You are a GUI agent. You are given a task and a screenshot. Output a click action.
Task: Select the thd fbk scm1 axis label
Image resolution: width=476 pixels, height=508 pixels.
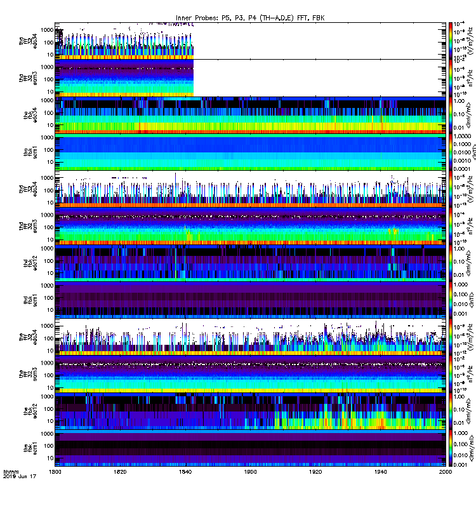30,300
